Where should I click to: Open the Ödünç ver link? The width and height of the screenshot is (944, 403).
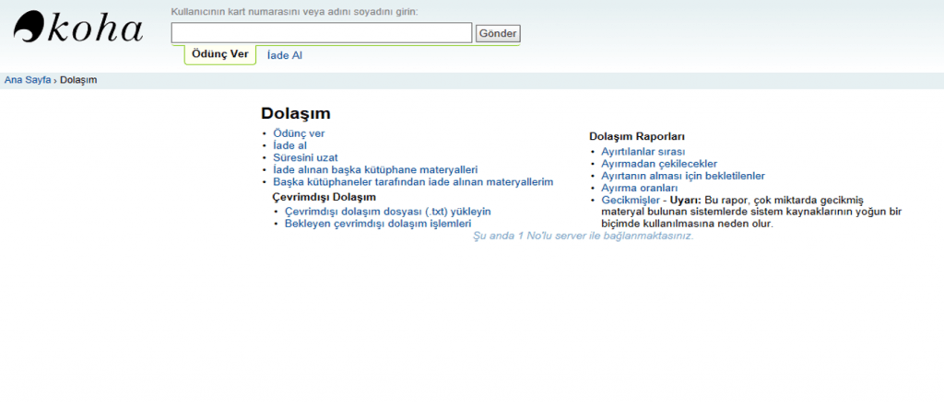pos(299,133)
